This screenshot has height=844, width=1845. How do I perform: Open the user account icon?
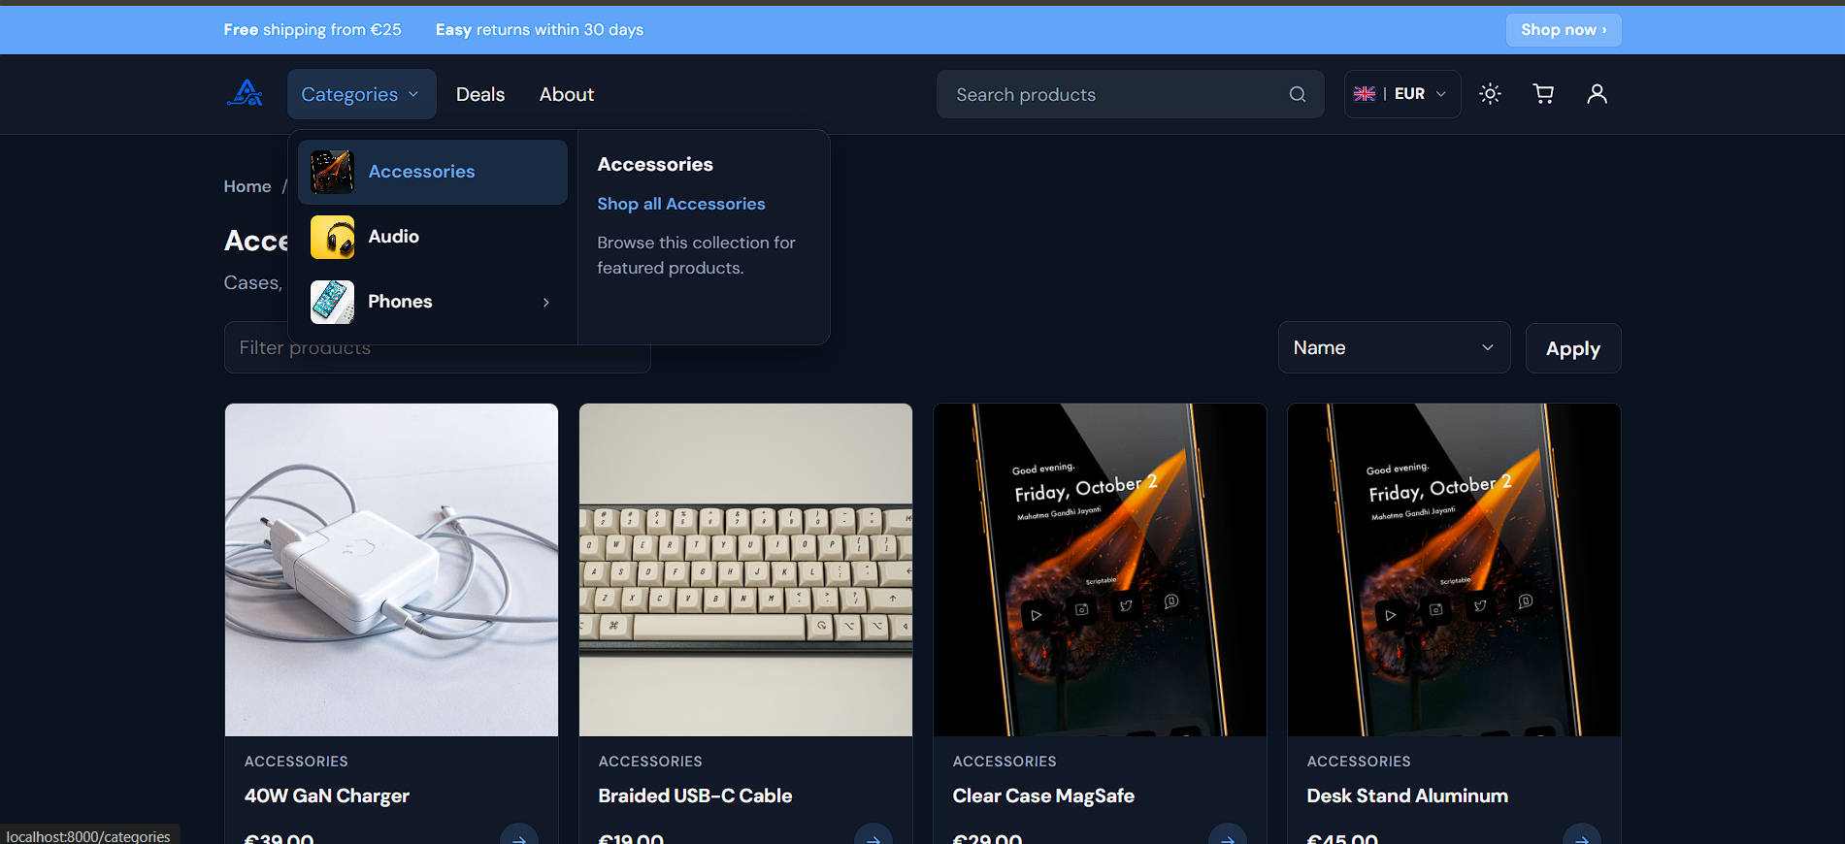[x=1597, y=94]
